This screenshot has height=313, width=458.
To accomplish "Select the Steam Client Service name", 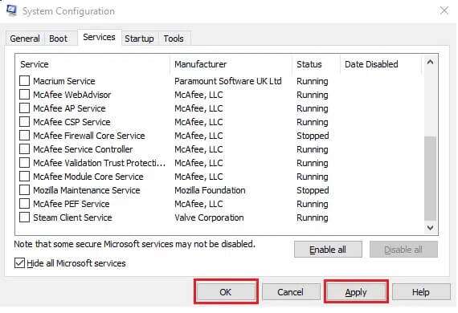I will [x=72, y=217].
